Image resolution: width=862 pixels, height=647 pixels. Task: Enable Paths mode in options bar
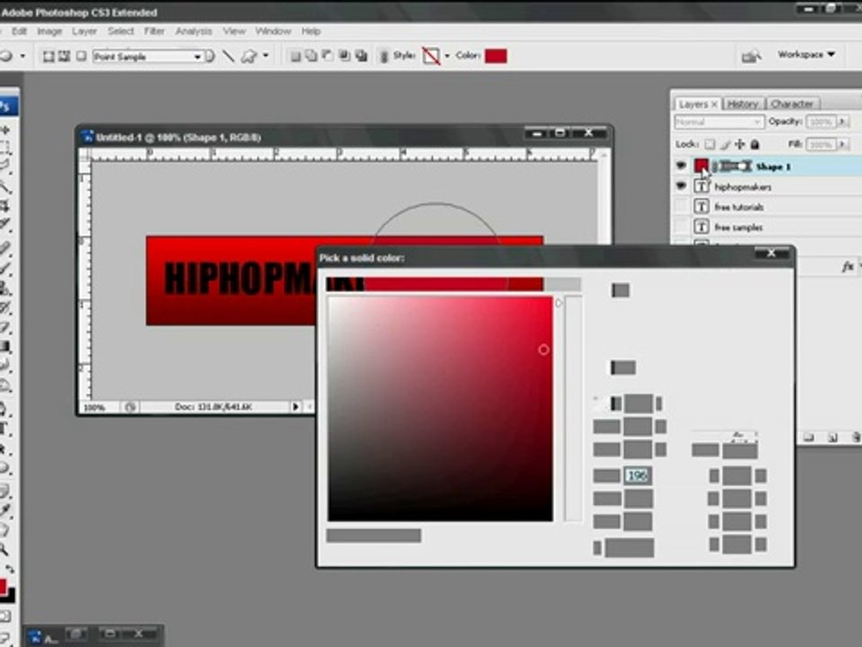65,56
